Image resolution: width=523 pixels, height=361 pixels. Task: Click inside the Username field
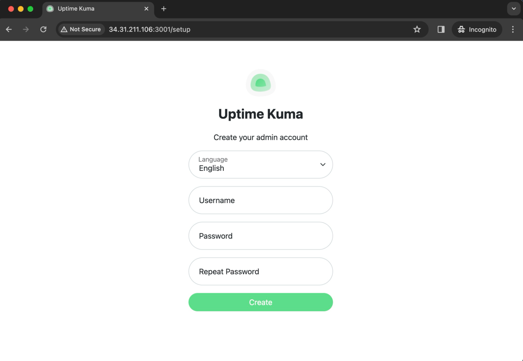pyautogui.click(x=261, y=200)
